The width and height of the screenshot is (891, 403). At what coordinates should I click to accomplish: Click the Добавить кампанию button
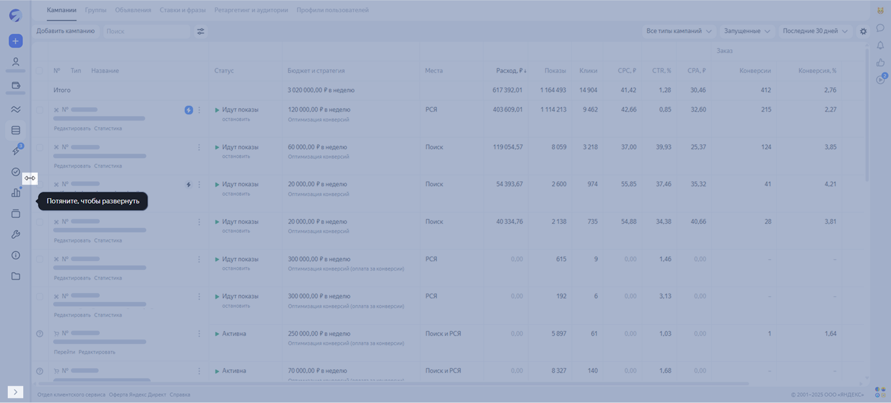pos(65,31)
